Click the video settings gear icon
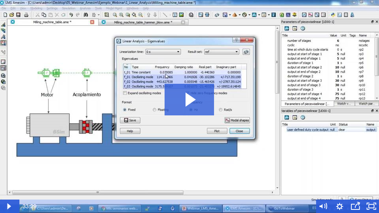Viewport: 379px width, 213px height. click(339, 206)
